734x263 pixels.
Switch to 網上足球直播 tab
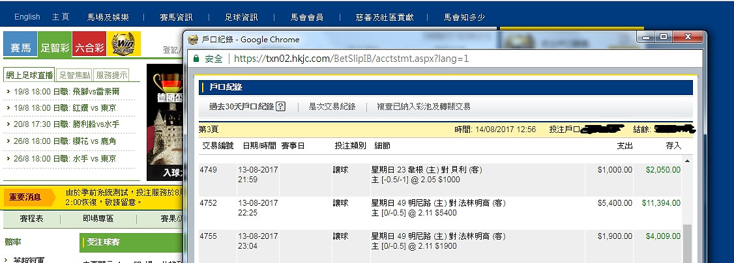[29, 76]
